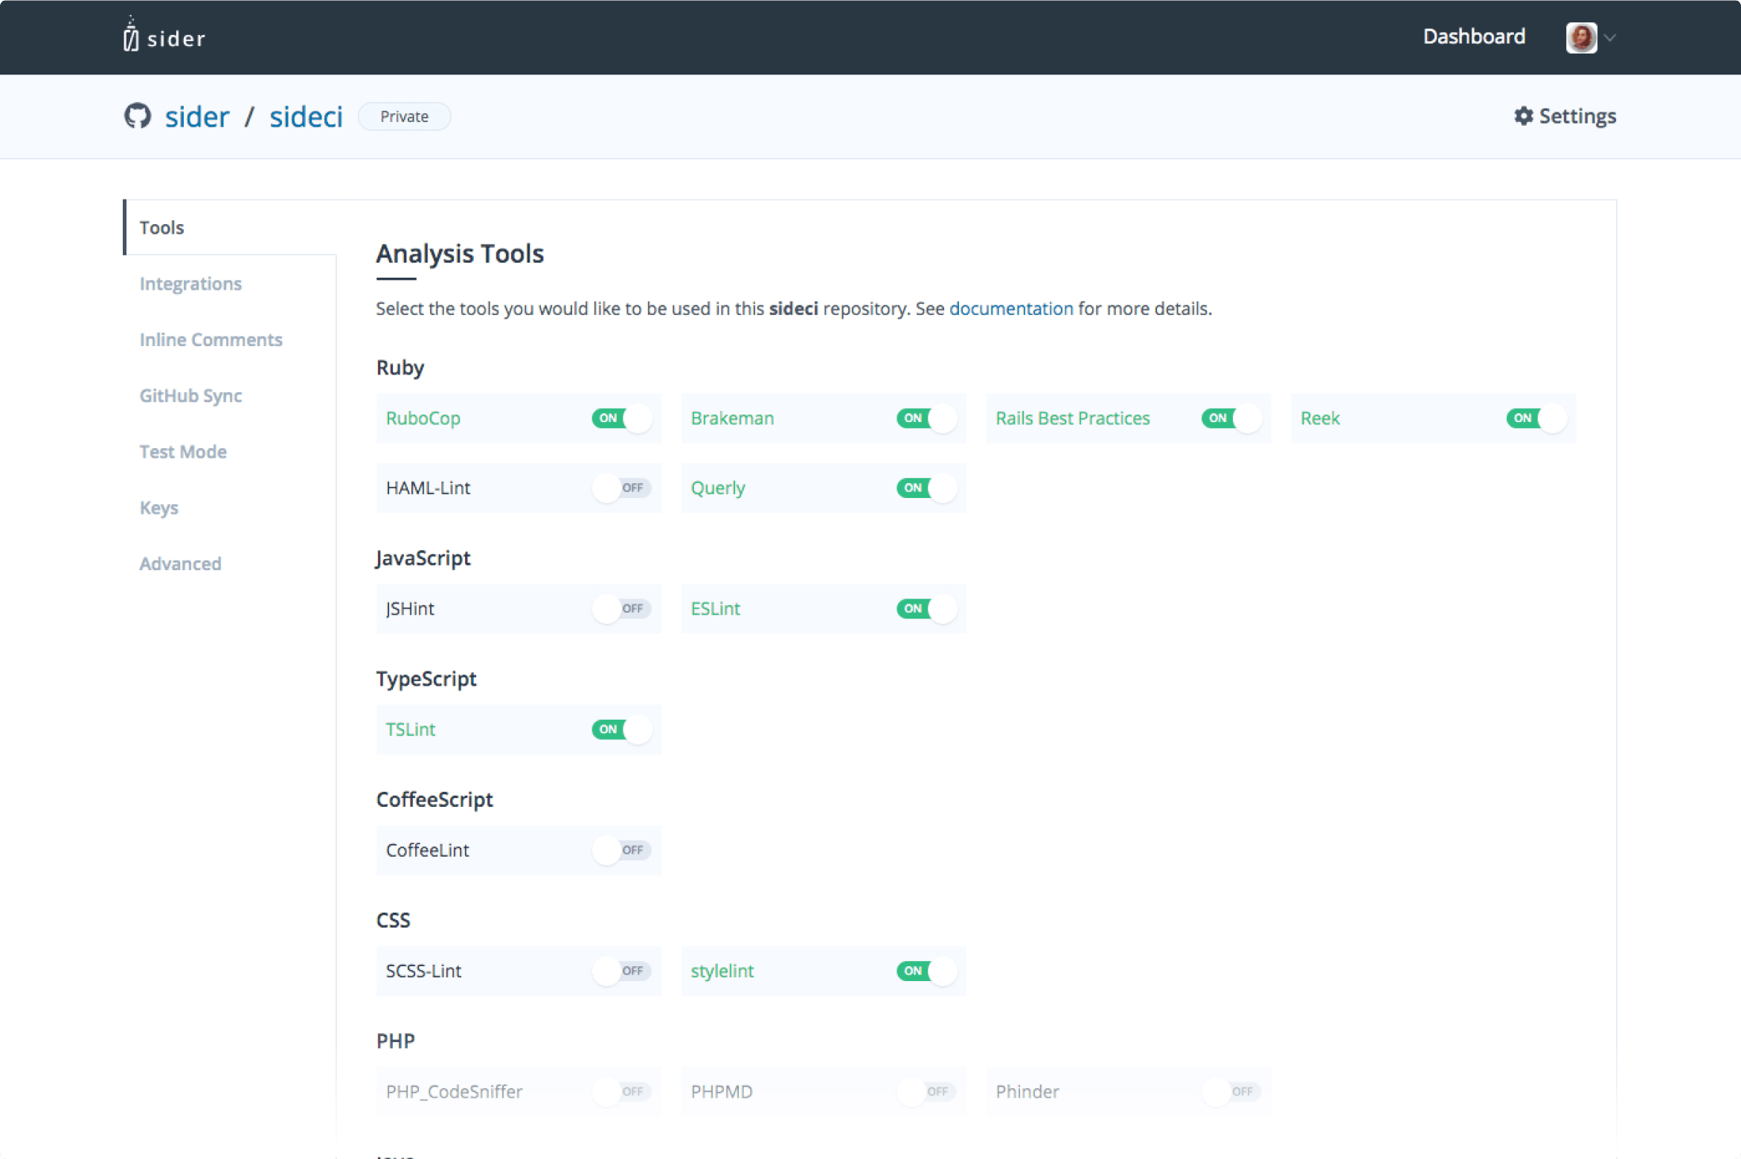Open the Dashboard link
The width and height of the screenshot is (1741, 1159).
tap(1474, 36)
